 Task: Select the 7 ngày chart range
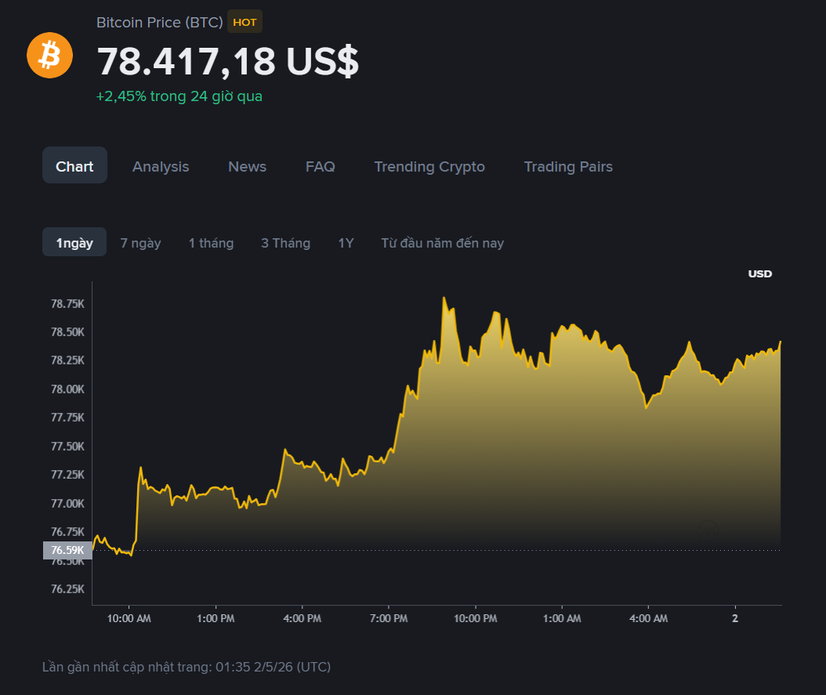(x=140, y=243)
